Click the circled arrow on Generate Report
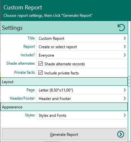 [121, 134]
